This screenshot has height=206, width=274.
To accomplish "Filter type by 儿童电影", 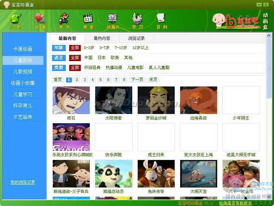I will pyautogui.click(x=136, y=68).
